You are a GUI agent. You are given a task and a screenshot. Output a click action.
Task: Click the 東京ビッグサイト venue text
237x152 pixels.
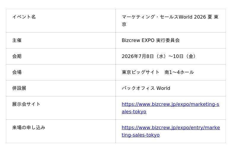140,72
